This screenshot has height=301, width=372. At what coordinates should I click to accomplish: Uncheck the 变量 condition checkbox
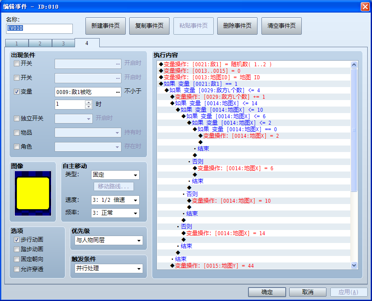click(x=16, y=91)
